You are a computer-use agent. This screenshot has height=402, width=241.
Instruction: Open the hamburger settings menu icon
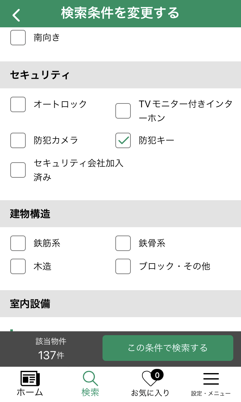tap(211, 379)
